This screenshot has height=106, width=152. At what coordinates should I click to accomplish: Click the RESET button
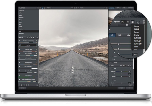pos(130,85)
